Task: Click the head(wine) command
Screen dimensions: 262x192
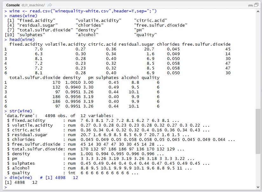Action: click(x=22, y=40)
